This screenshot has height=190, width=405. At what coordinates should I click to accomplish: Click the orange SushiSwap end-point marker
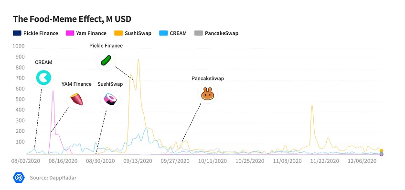381,151
